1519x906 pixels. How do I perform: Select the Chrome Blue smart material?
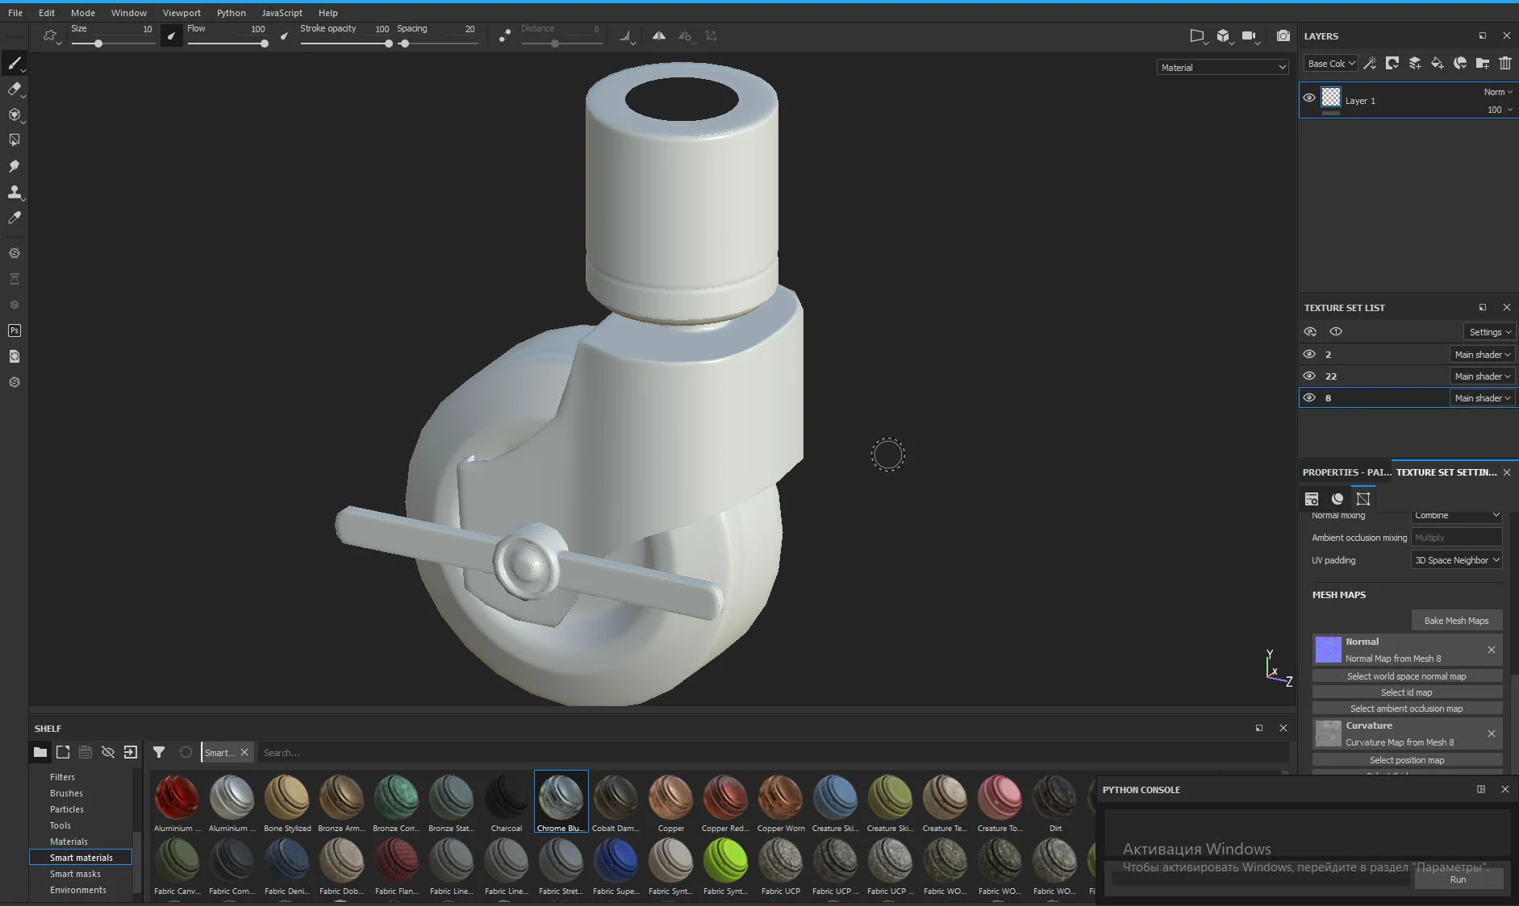pyautogui.click(x=561, y=802)
